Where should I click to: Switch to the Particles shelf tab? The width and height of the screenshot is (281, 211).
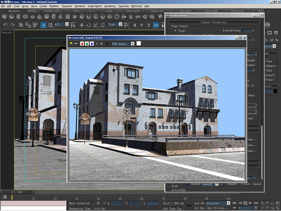(119, 11)
